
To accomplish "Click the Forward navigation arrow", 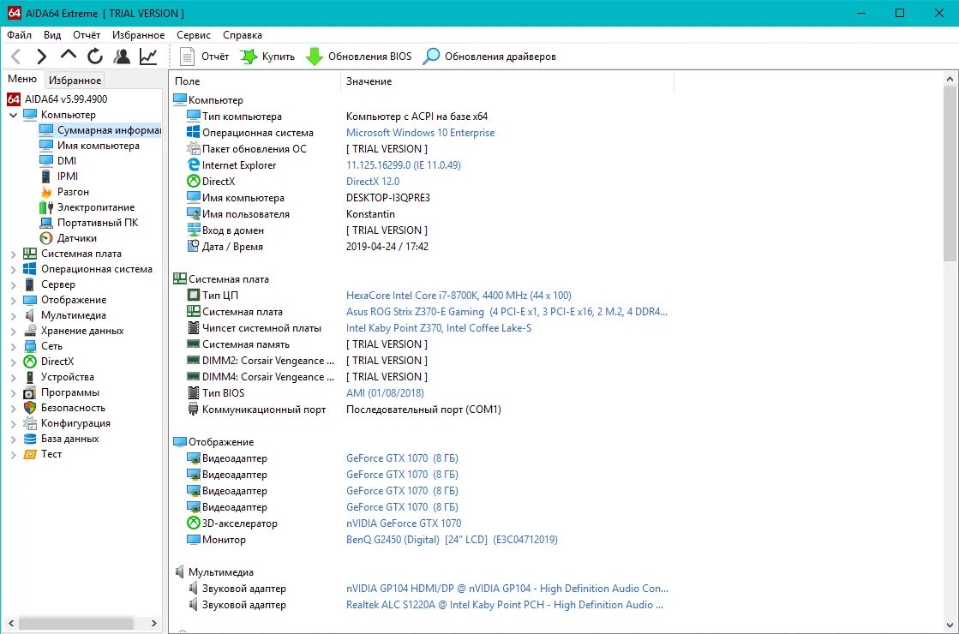I will 41,57.
